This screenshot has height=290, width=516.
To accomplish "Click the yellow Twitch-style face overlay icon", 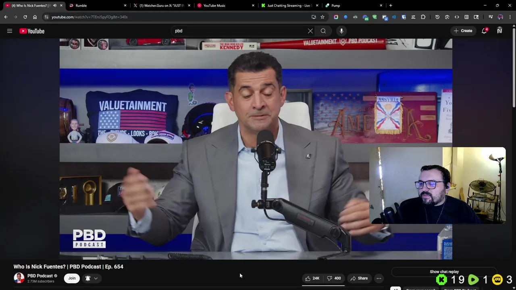I will click(x=497, y=280).
